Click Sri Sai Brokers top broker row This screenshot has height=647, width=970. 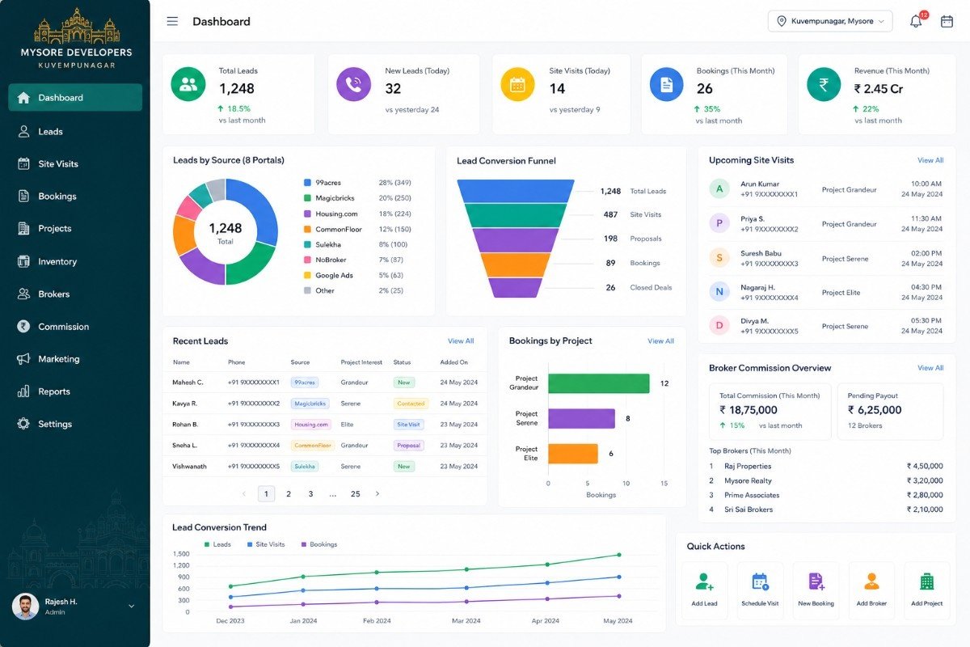825,510
